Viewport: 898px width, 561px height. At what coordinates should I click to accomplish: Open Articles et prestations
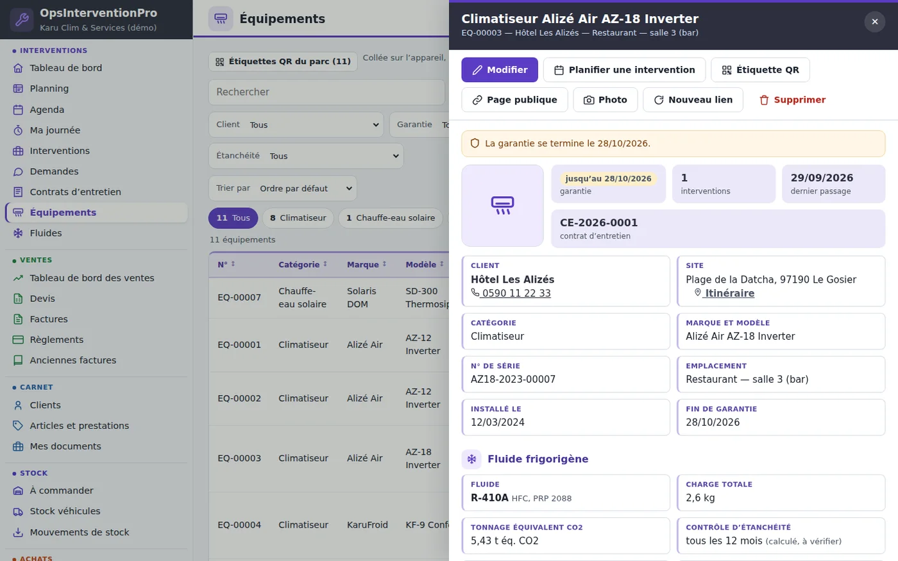point(96,426)
